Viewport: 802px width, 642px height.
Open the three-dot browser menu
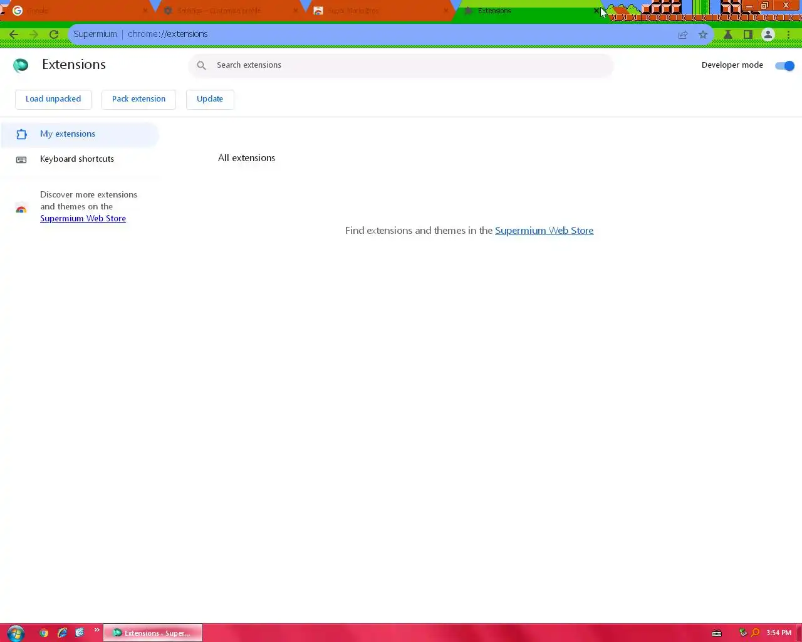tap(788, 34)
